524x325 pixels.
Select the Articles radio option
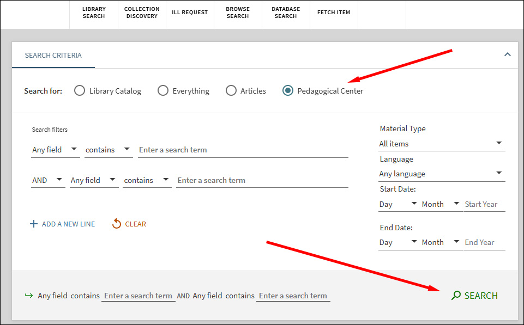click(231, 91)
